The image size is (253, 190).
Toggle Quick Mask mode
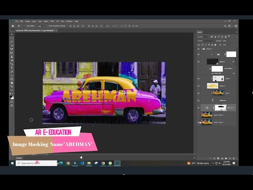coord(12,102)
